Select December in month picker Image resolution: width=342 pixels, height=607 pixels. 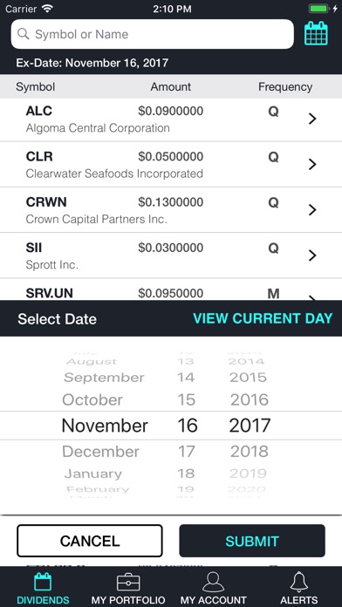pos(100,452)
